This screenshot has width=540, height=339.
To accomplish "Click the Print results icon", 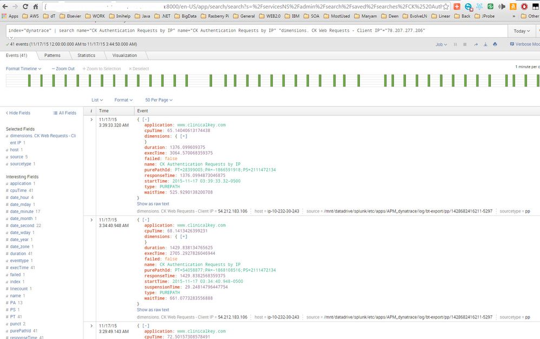I will click(495, 44).
